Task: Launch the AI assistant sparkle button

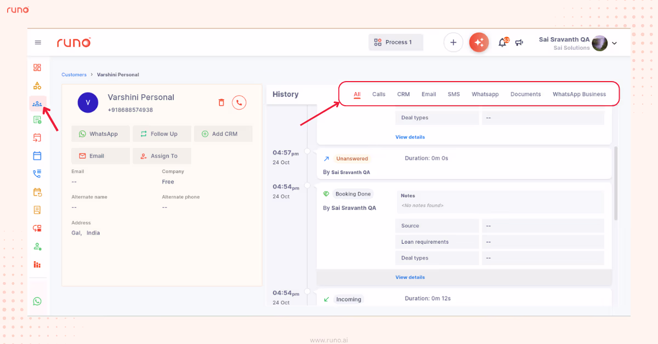Action: 479,42
